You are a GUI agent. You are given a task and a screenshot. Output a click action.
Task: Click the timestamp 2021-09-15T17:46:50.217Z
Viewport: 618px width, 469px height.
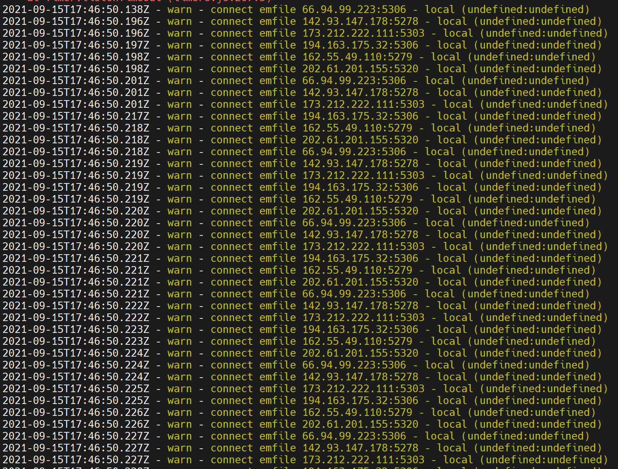[x=76, y=116]
